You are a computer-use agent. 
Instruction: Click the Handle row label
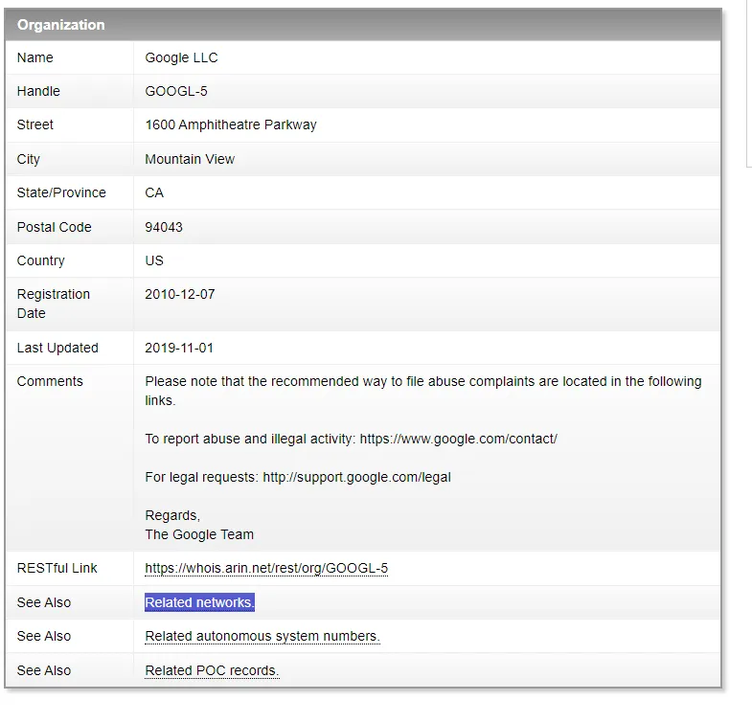[38, 91]
